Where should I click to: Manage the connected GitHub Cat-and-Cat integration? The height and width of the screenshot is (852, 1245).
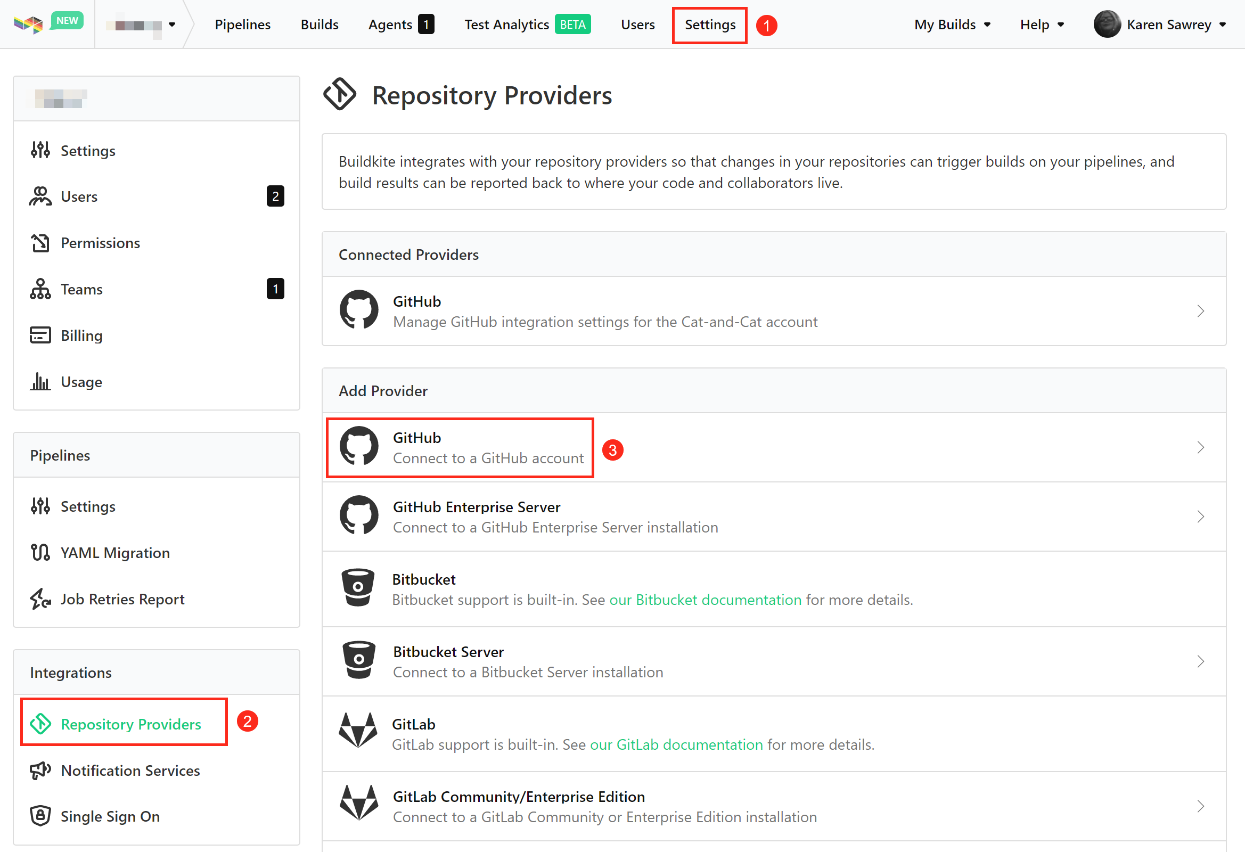[x=774, y=312]
